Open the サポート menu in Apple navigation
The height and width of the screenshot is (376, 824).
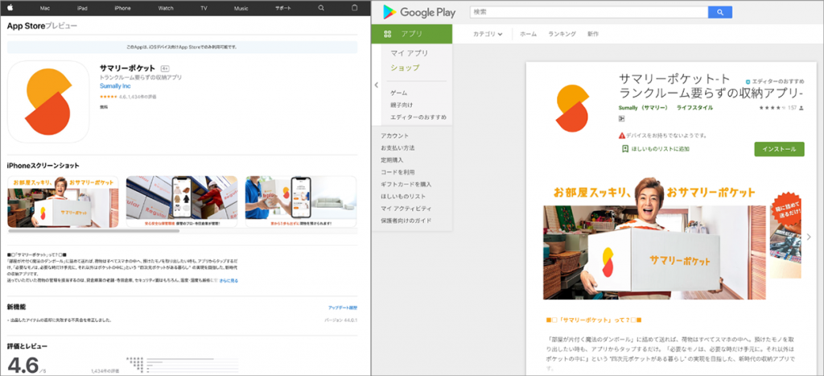pos(282,8)
